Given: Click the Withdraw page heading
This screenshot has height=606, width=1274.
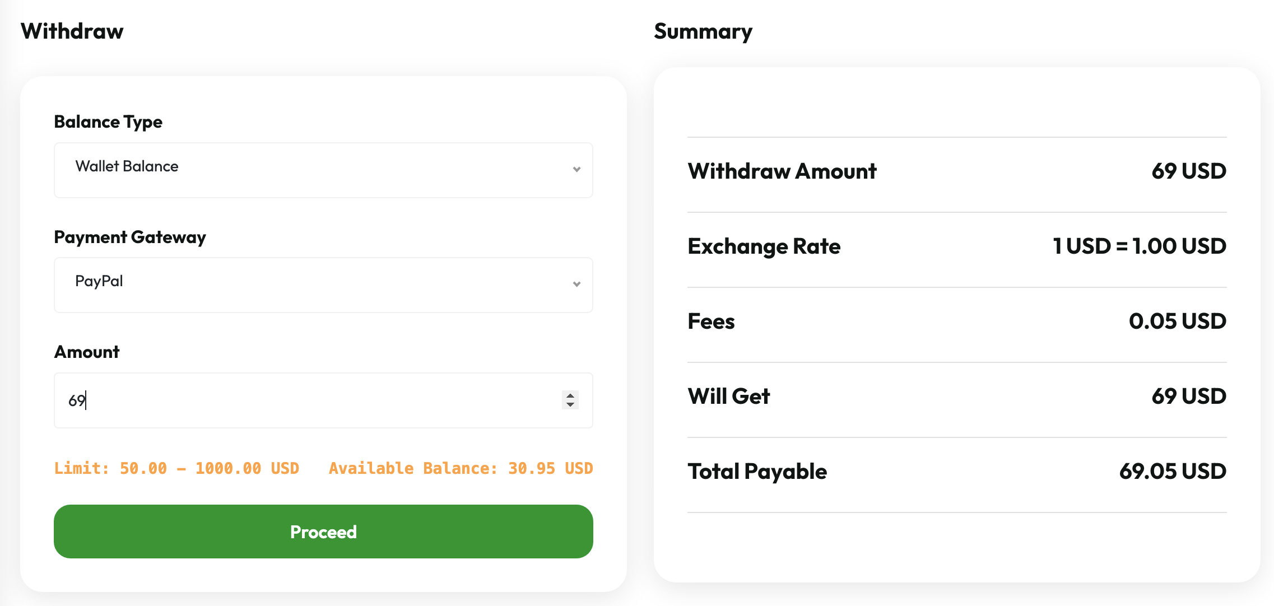Looking at the screenshot, I should point(72,31).
